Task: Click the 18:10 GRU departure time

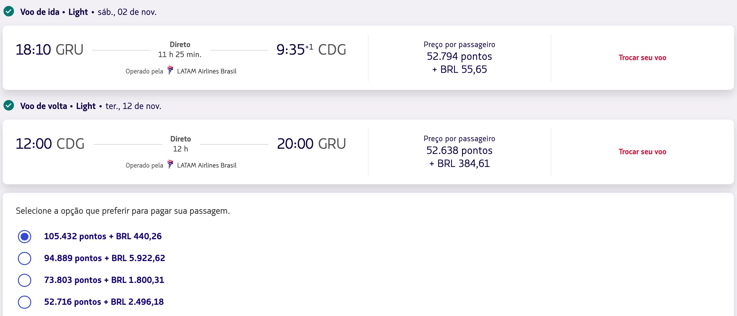Action: (x=49, y=50)
